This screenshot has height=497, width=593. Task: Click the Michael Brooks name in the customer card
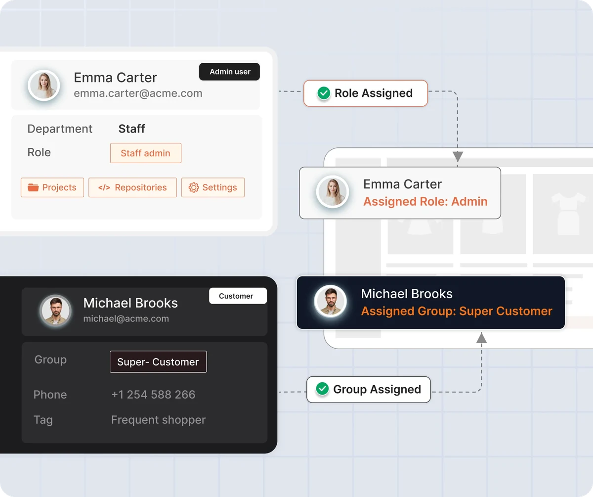click(130, 303)
